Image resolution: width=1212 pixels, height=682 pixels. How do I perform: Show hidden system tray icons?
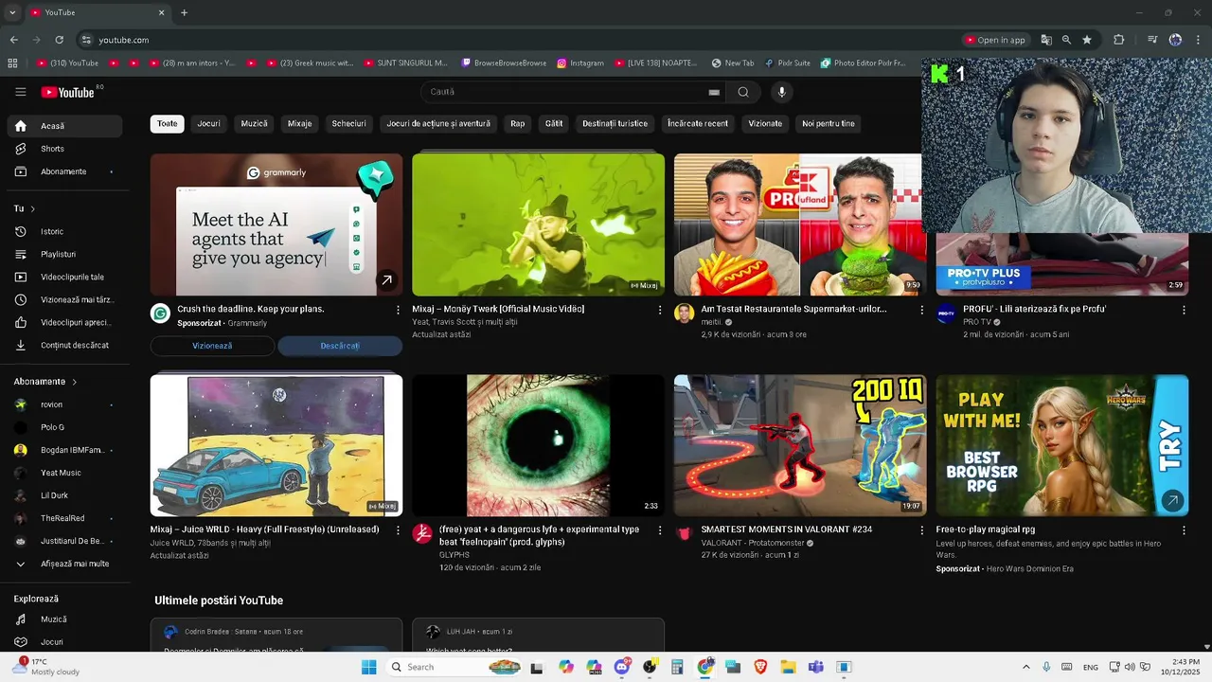(x=1025, y=667)
